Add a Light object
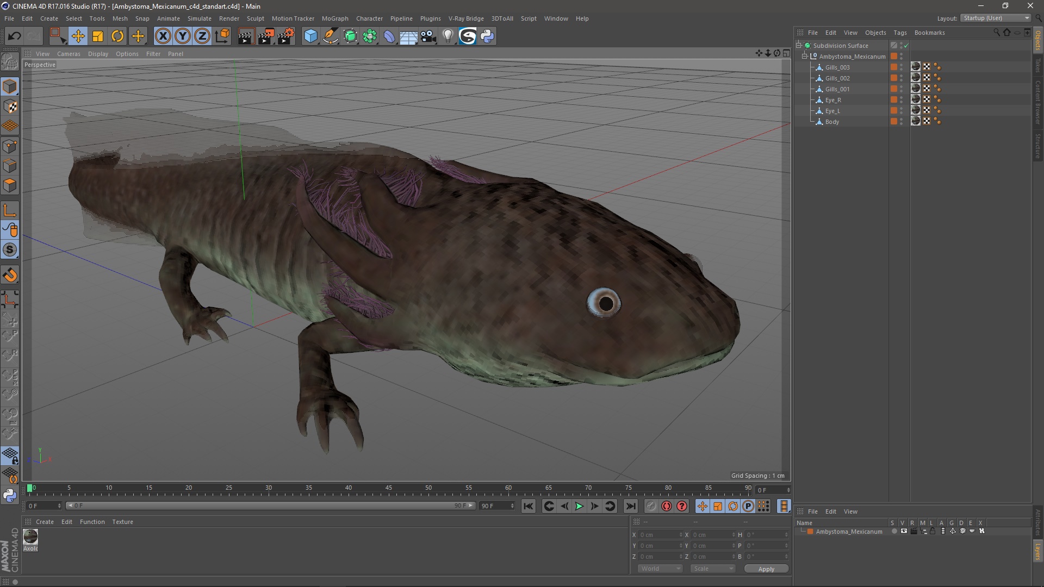Viewport: 1044px width, 587px height. (x=448, y=36)
